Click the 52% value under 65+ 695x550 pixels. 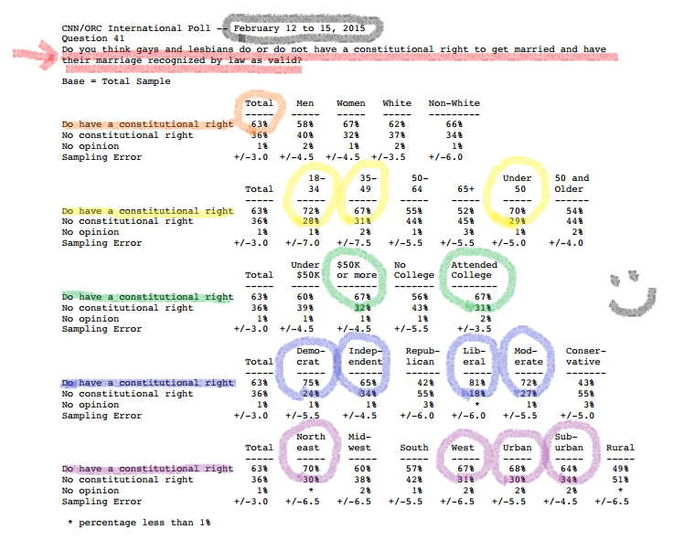pyautogui.click(x=465, y=211)
